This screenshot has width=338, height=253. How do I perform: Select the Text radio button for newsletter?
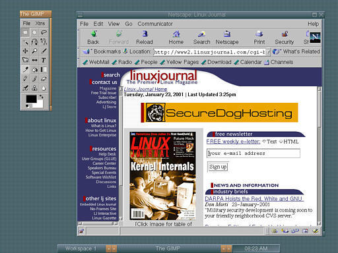click(x=264, y=142)
